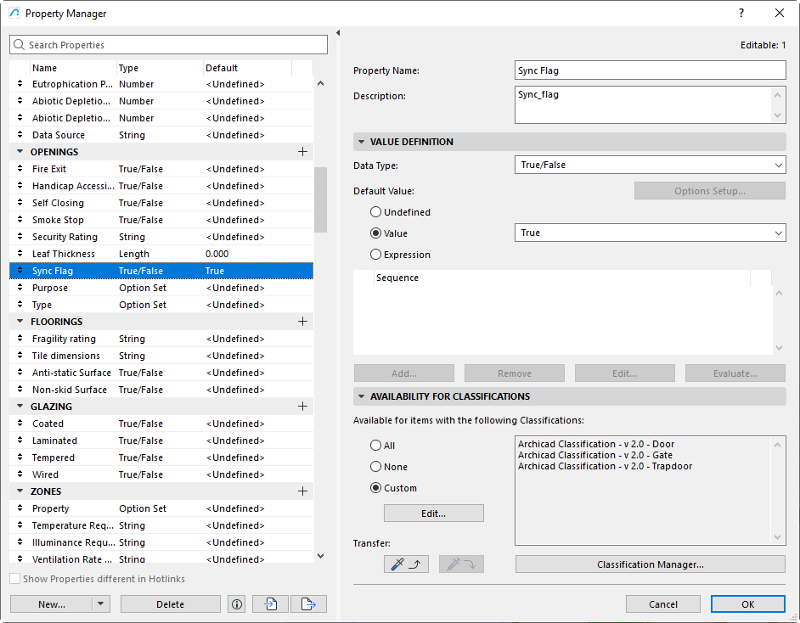Viewport: 800px width, 623px height.
Task: Click the Cancel button
Action: [662, 604]
